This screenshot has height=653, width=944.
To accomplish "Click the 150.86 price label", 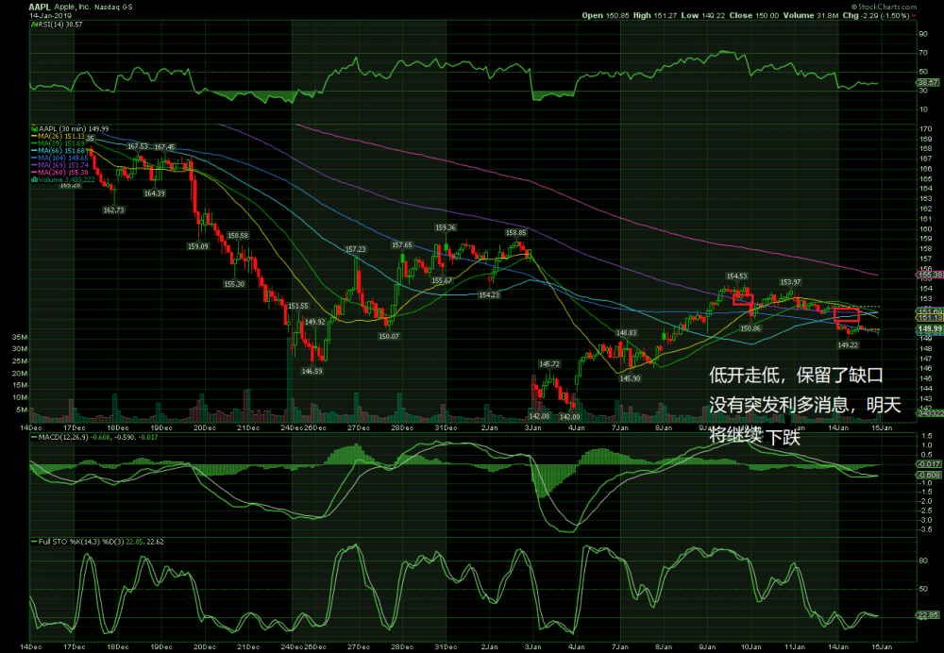I will (x=750, y=328).
